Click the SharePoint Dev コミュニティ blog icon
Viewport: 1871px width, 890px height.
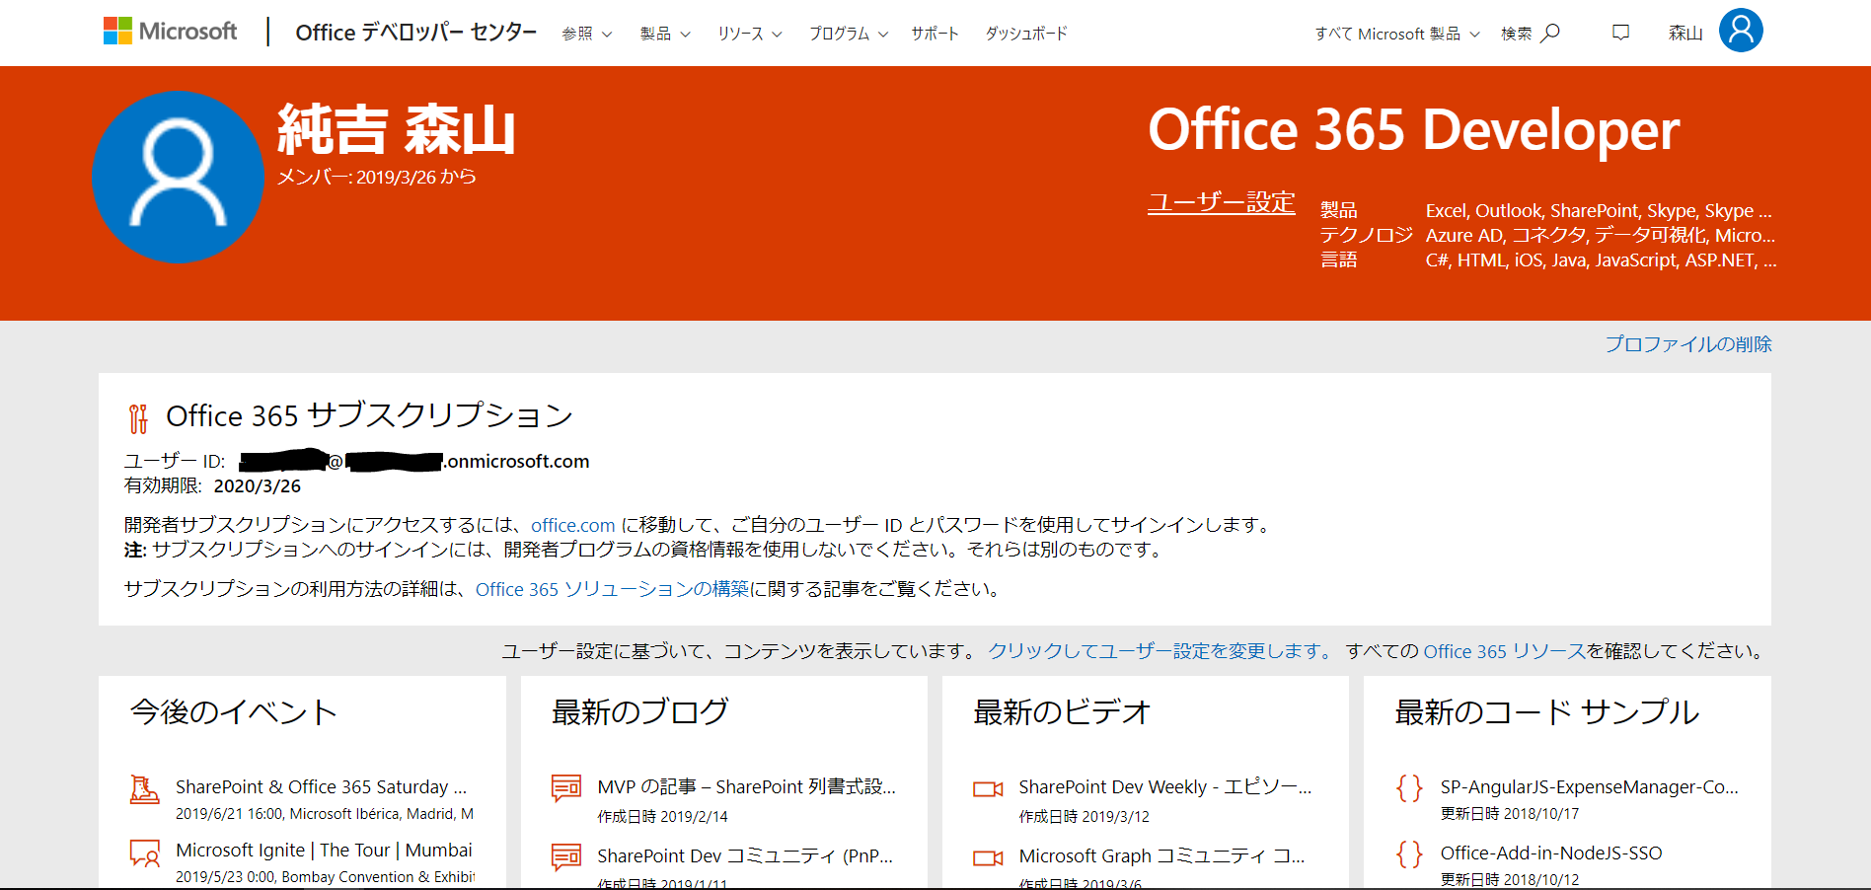(566, 856)
